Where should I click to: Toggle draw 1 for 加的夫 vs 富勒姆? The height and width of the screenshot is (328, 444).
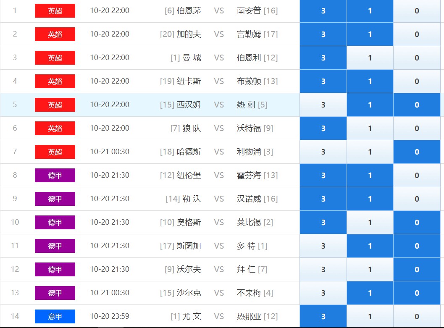pos(370,34)
